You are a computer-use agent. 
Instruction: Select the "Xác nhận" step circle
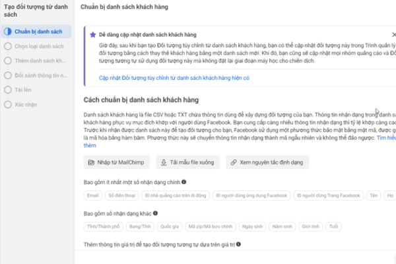tap(7, 104)
